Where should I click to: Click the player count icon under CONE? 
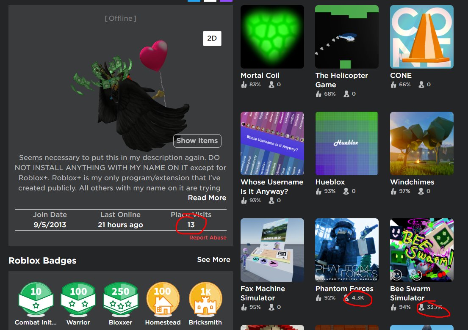(x=421, y=85)
